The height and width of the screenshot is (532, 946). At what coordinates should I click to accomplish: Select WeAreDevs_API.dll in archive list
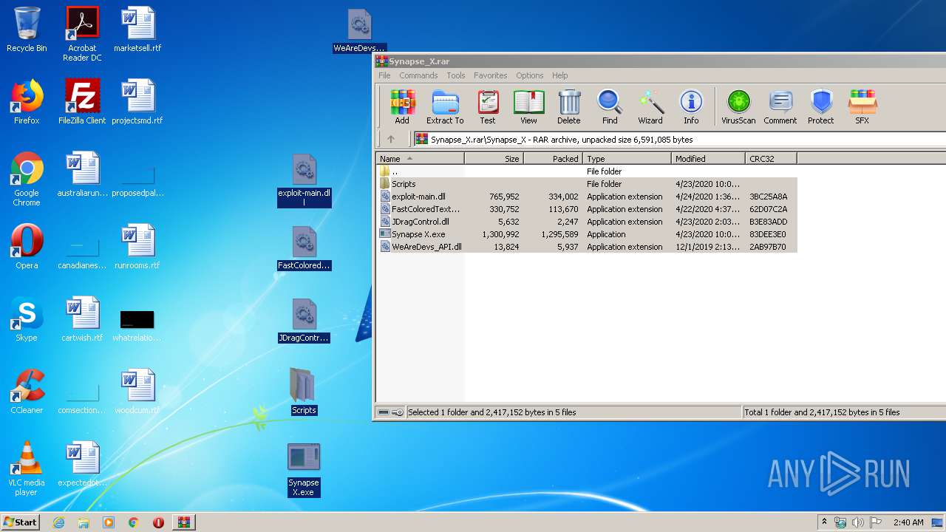(587, 247)
